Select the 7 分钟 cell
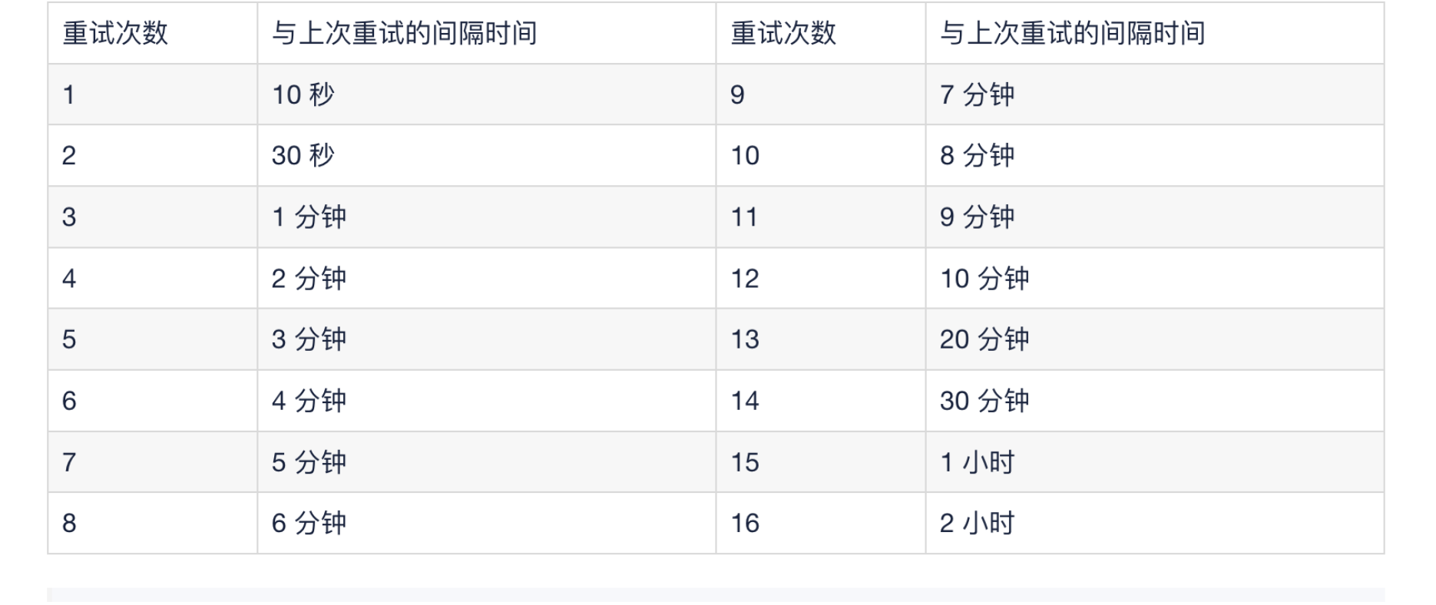Viewport: 1436px width, 605px height. 977,94
